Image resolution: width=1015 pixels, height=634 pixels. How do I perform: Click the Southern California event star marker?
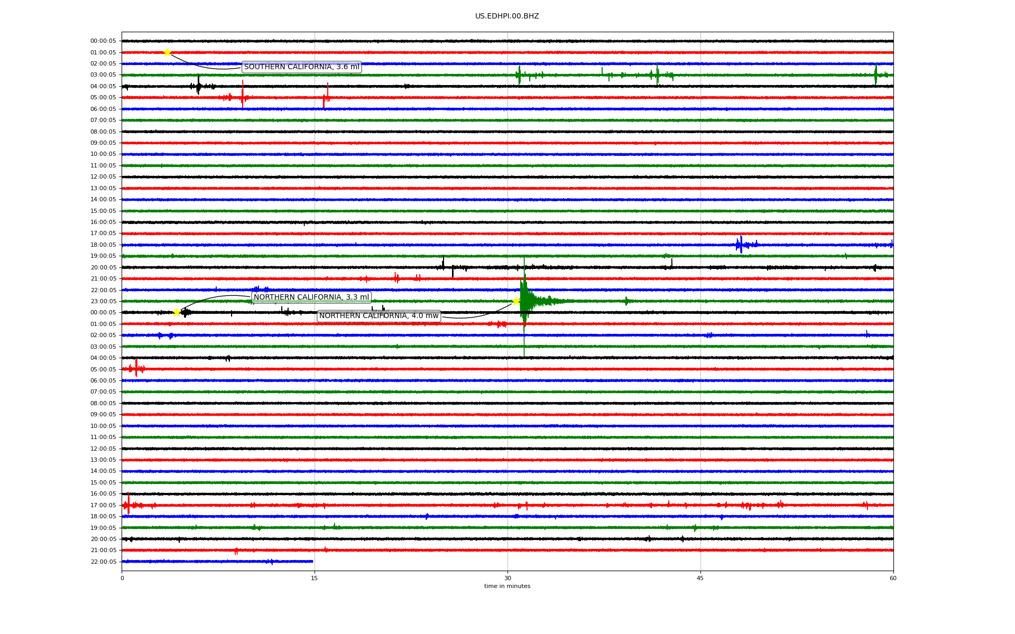tap(167, 52)
